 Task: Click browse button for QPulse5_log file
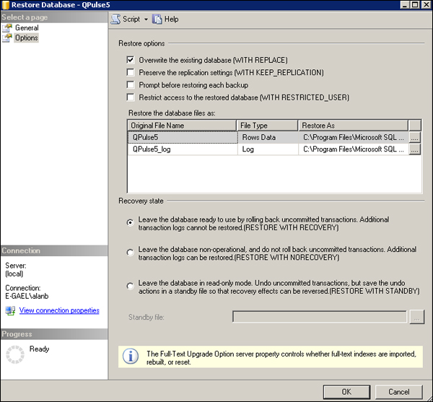pyautogui.click(x=414, y=149)
